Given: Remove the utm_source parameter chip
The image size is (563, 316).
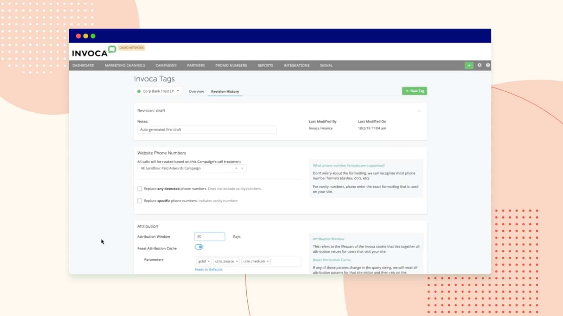Looking at the screenshot, I should point(236,261).
